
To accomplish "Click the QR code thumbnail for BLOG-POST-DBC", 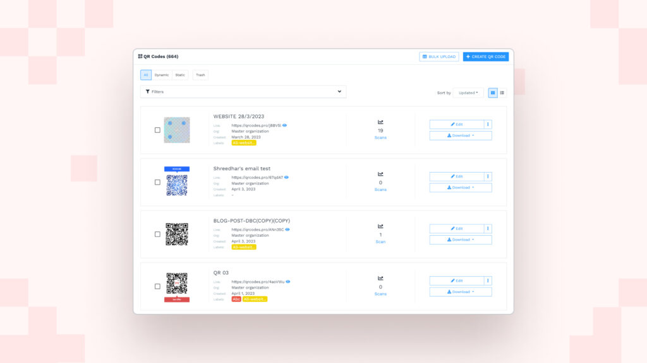I will 177,233.
